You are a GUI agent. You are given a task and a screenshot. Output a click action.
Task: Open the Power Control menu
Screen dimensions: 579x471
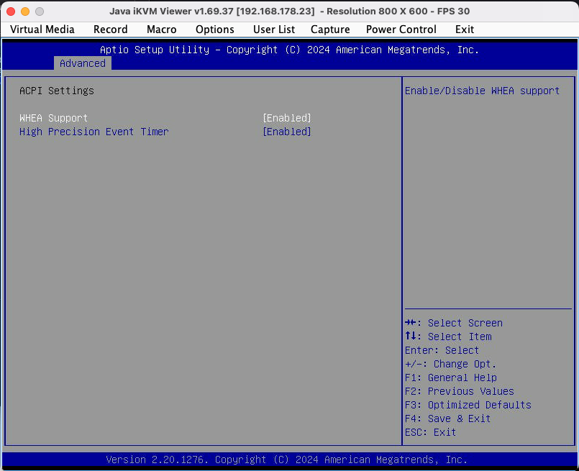pos(401,29)
